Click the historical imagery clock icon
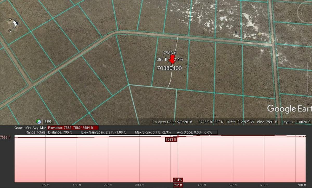This screenshot has height=188, width=312. (38, 122)
